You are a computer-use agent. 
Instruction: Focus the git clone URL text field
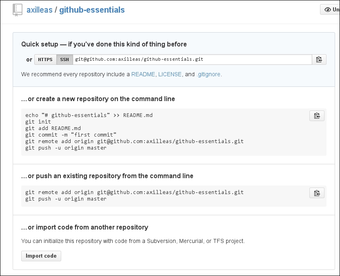click(x=192, y=60)
